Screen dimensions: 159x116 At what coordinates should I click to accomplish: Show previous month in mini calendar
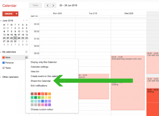click(x=24, y=20)
